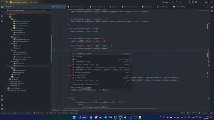Open the Structure tool window icon
The width and height of the screenshot is (214, 120).
click(2, 21)
